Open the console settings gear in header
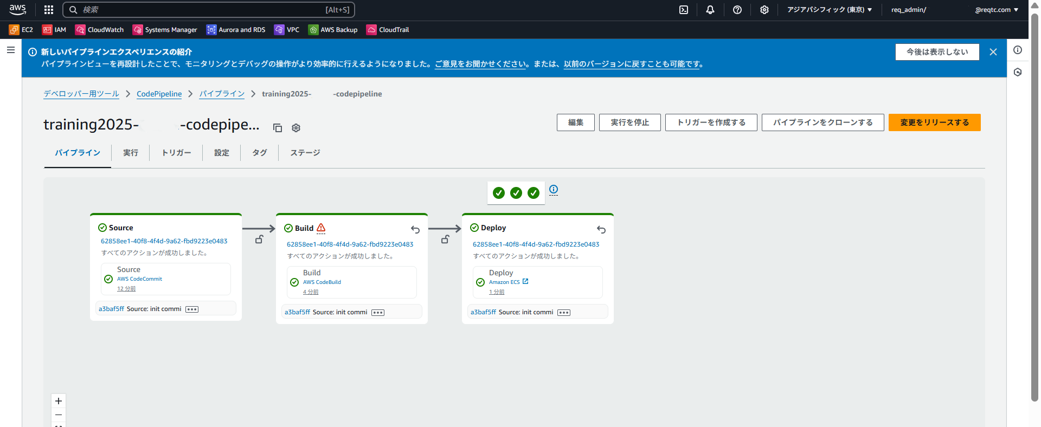 pos(764,10)
